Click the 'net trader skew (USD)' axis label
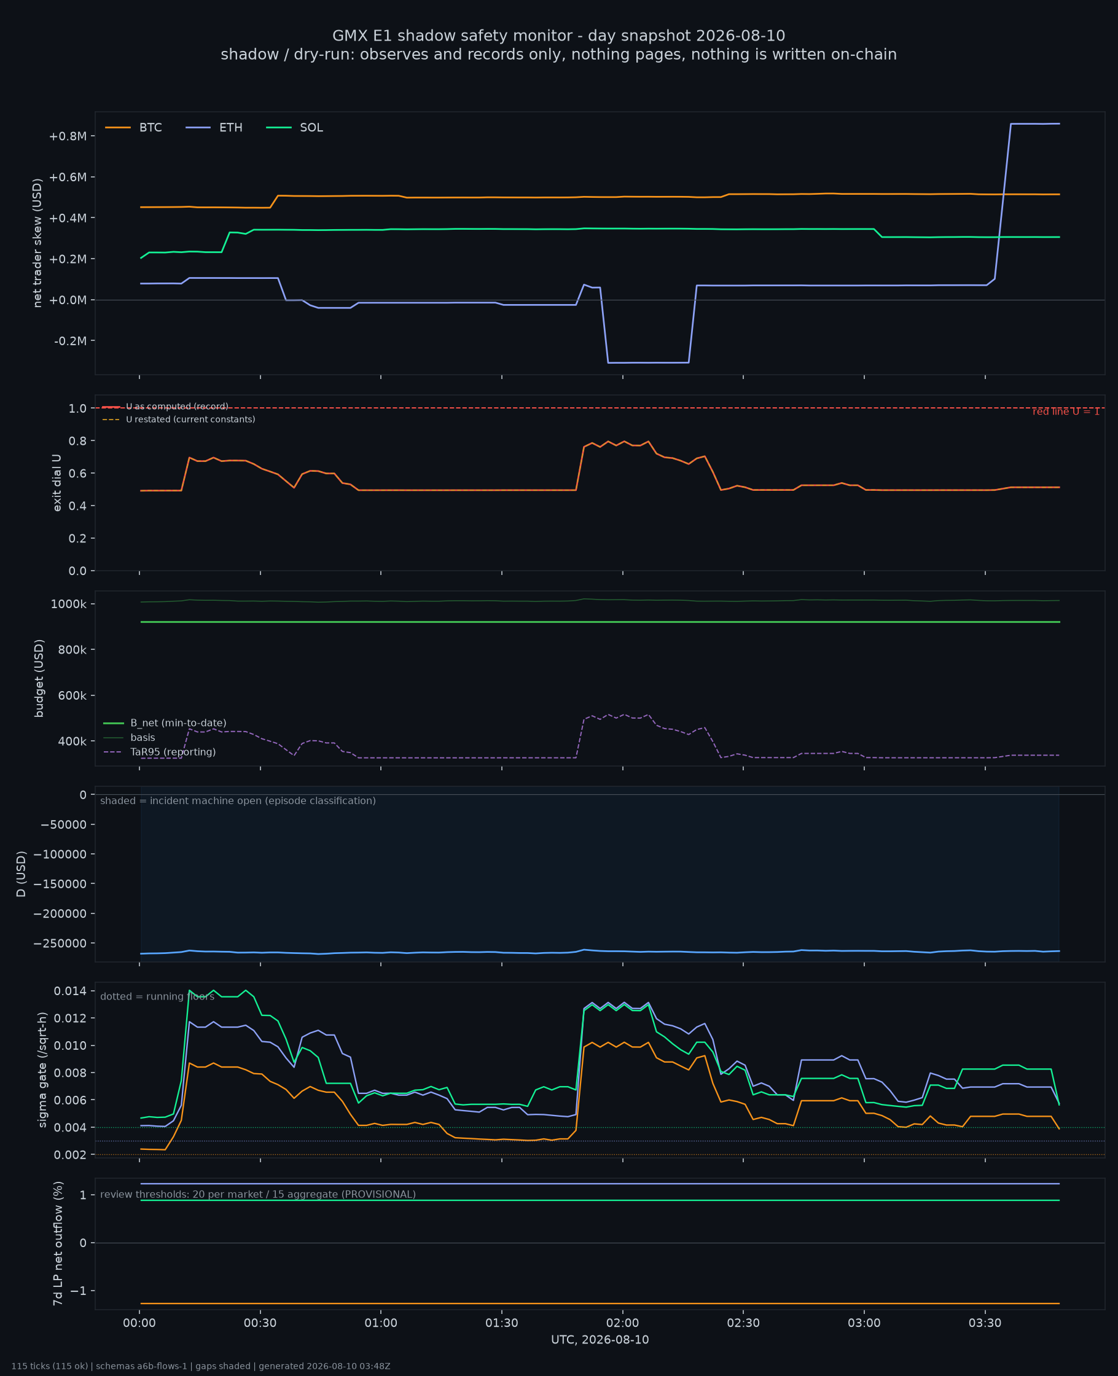1118x1376 pixels. (x=37, y=243)
